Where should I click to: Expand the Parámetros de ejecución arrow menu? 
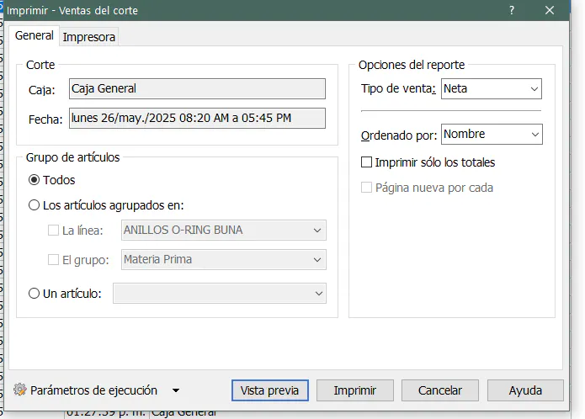click(x=175, y=390)
